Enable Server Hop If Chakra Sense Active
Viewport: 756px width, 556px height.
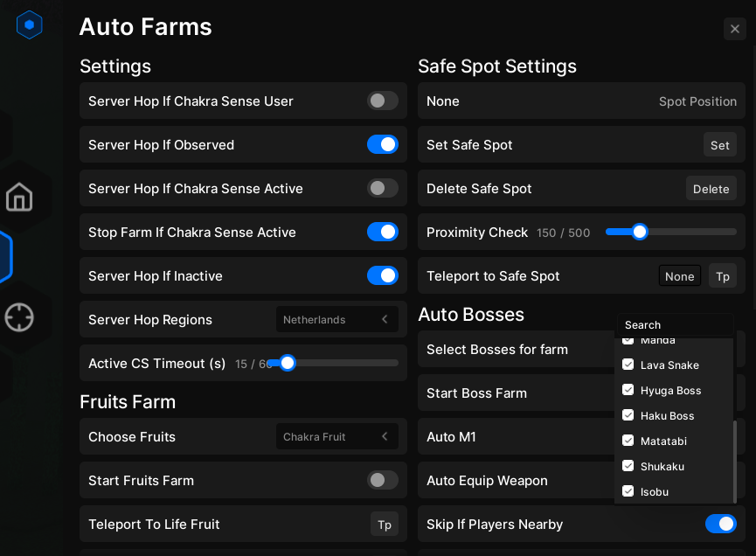click(x=383, y=188)
